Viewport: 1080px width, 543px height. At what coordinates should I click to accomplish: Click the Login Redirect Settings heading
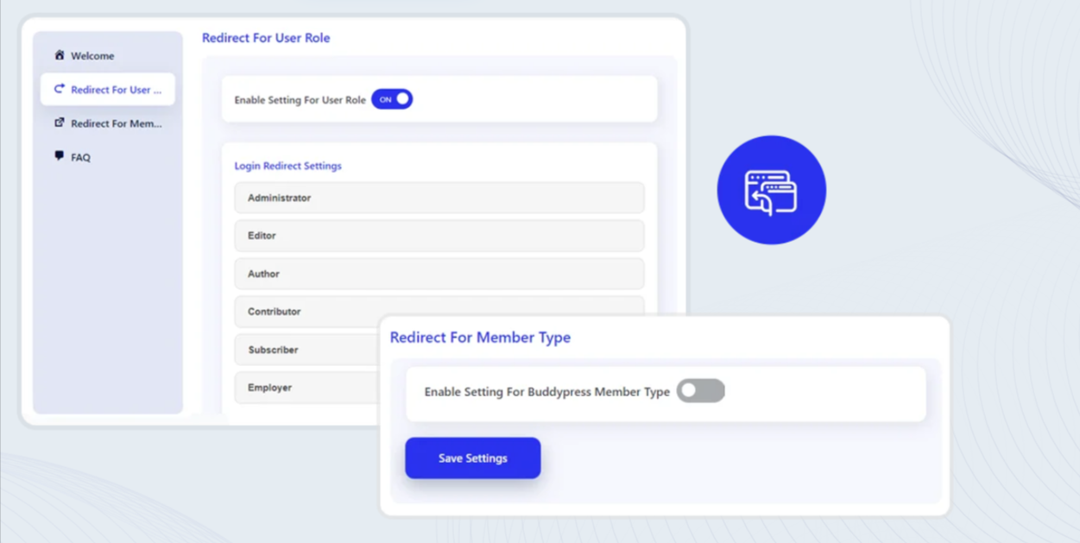pyautogui.click(x=287, y=166)
